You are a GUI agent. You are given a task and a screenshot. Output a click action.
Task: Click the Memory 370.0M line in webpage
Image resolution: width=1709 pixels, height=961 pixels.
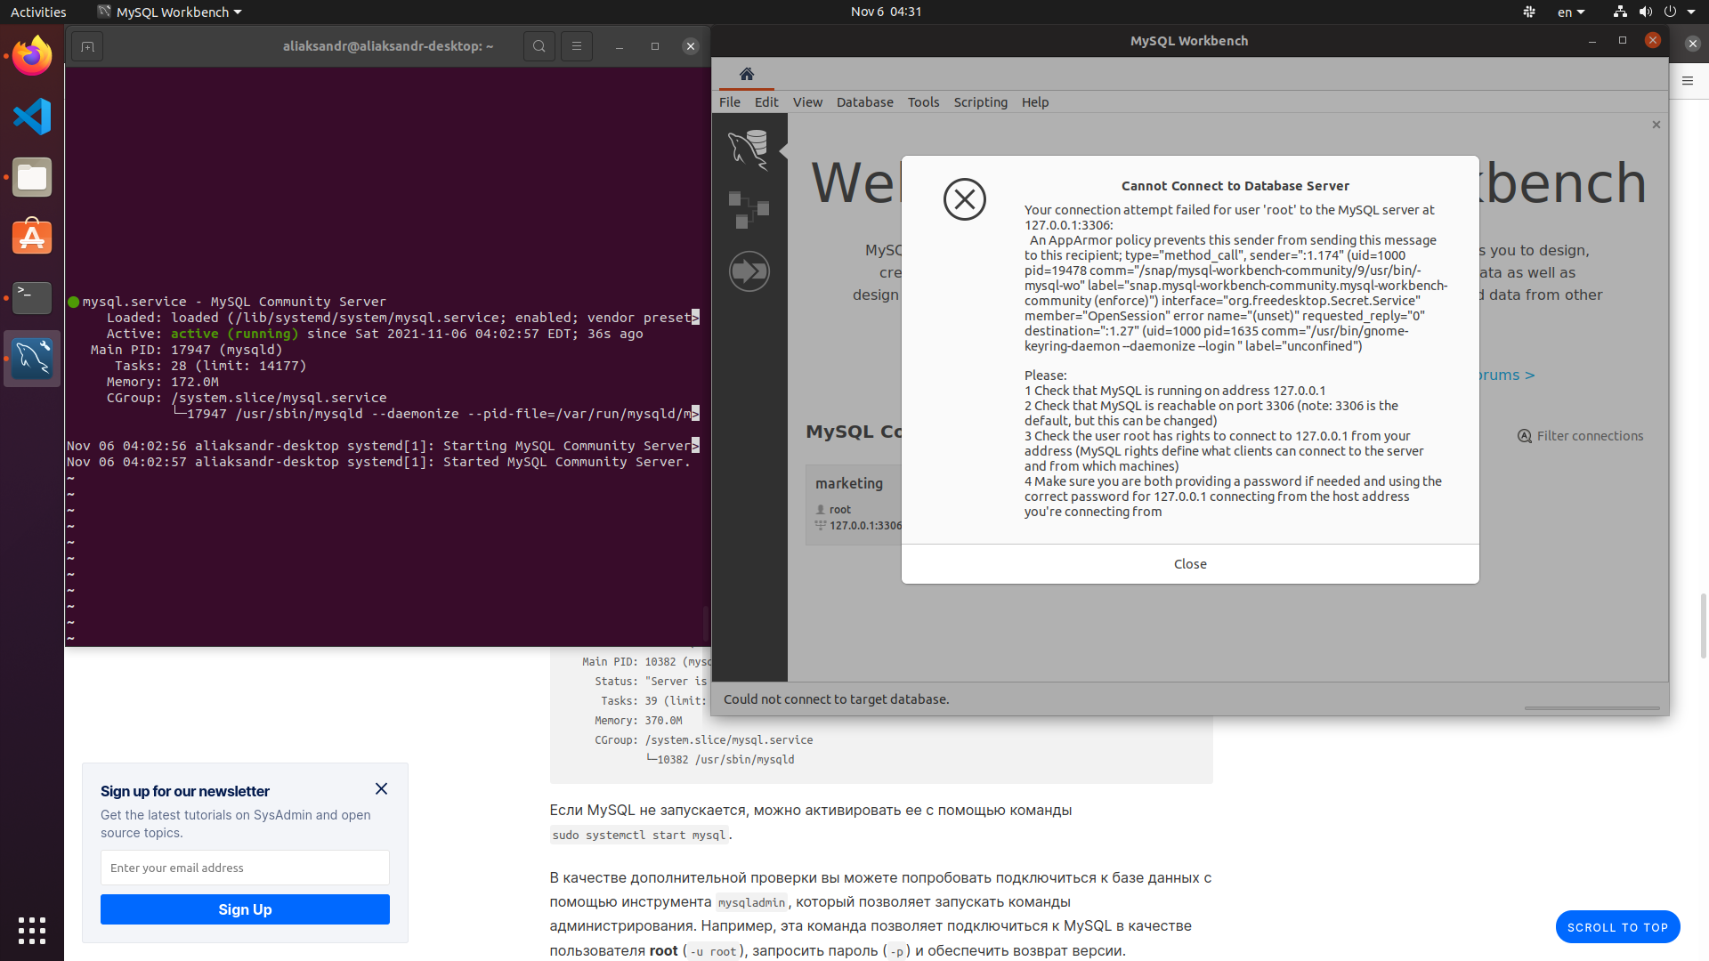[638, 721]
